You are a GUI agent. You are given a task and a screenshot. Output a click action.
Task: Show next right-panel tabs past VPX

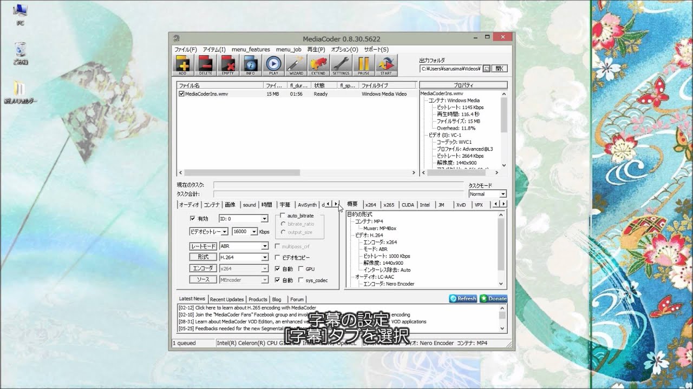click(504, 204)
